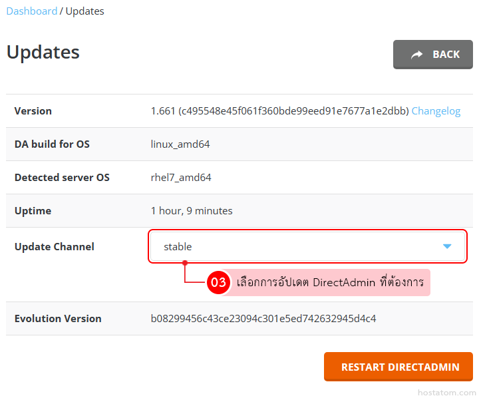Open the Changelog link
Image resolution: width=479 pixels, height=398 pixels.
(436, 111)
